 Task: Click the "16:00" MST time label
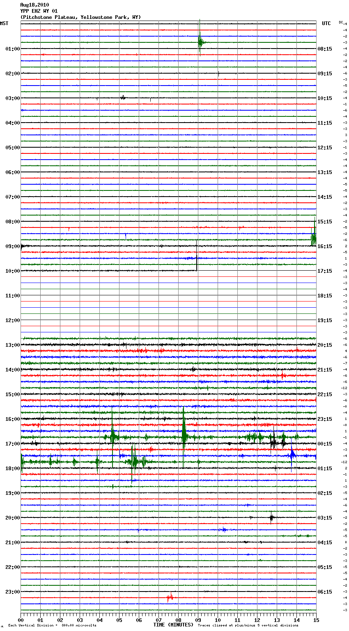(x=13, y=419)
